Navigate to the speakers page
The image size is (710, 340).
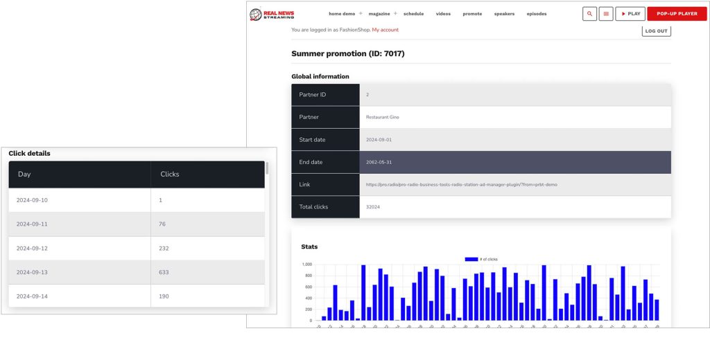tap(504, 14)
